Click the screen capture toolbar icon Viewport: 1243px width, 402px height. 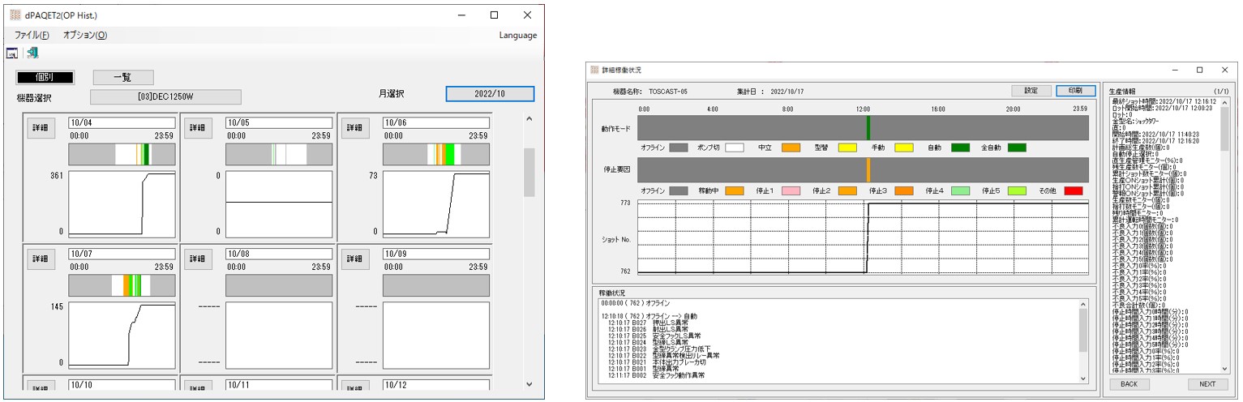click(12, 53)
